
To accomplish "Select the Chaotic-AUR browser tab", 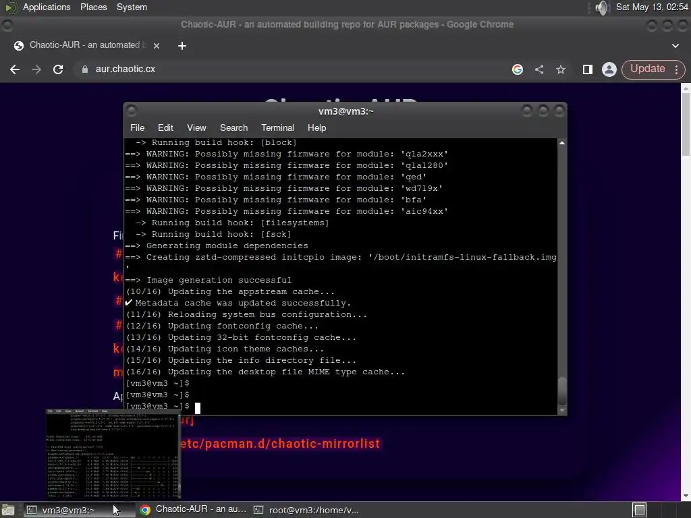I will [87, 45].
